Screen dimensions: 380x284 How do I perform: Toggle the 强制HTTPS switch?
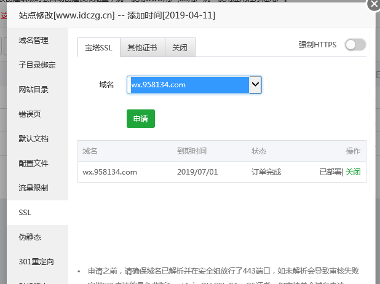tap(355, 45)
